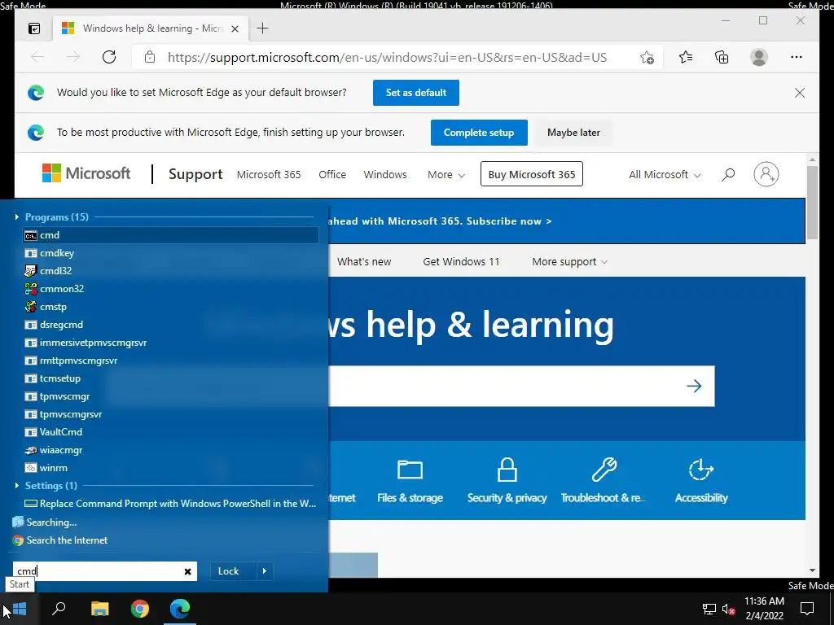The height and width of the screenshot is (625, 834).
Task: Click the Edge tab actions menu icon
Action: tap(34, 28)
